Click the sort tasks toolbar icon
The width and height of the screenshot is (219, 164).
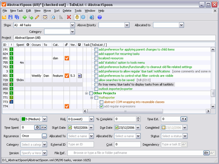[61, 17]
